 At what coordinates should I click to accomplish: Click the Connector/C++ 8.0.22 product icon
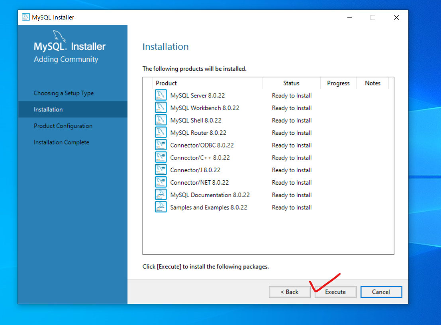161,157
